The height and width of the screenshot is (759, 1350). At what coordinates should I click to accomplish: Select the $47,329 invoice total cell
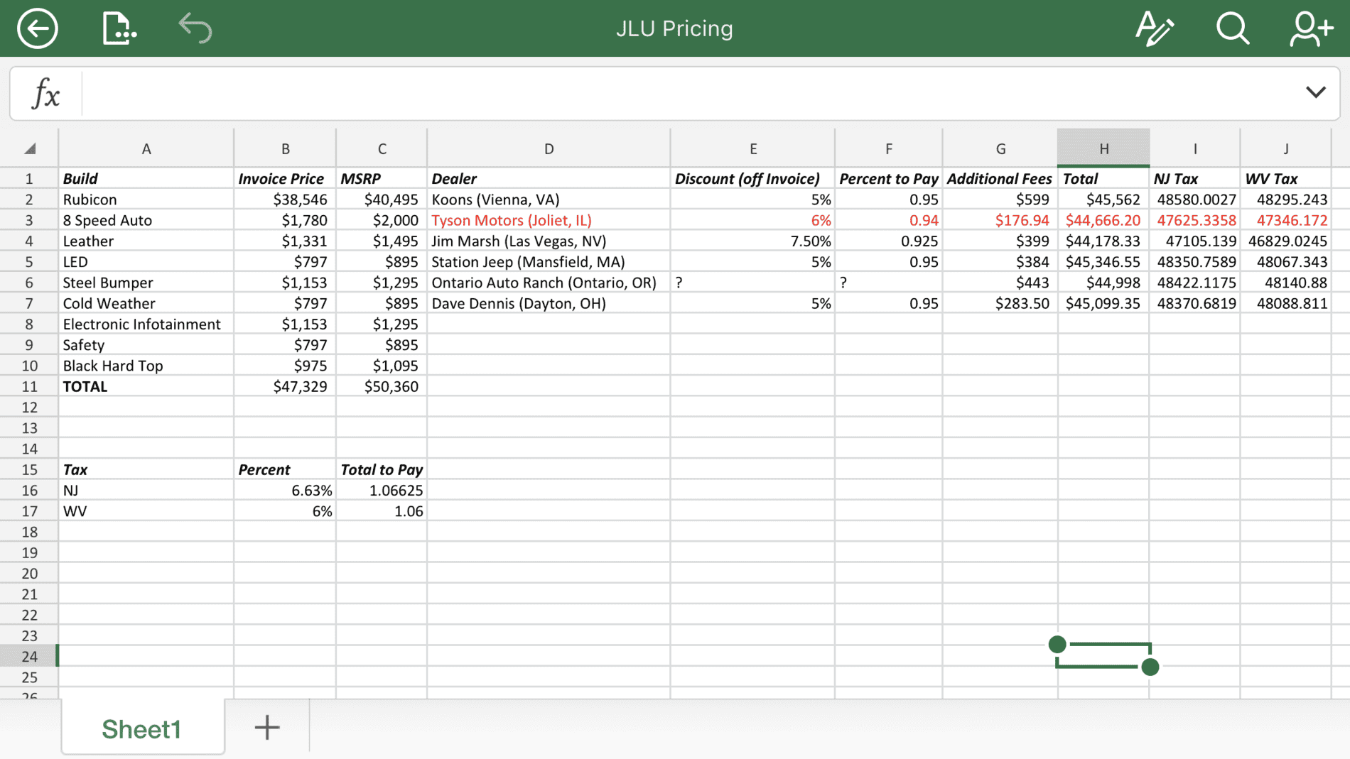coord(285,386)
